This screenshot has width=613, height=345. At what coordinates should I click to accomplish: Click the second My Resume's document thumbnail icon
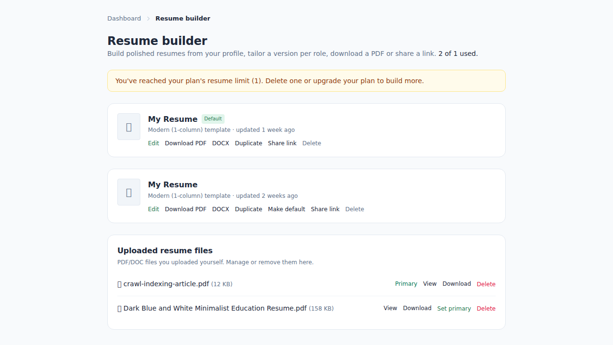point(129,192)
